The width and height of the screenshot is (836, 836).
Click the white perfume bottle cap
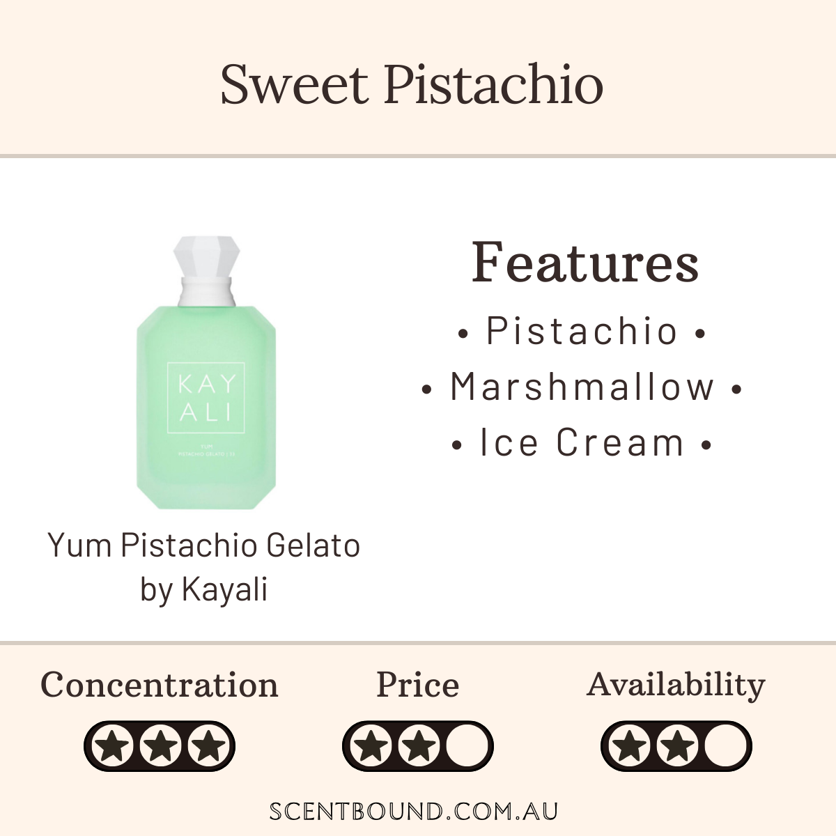(x=206, y=268)
